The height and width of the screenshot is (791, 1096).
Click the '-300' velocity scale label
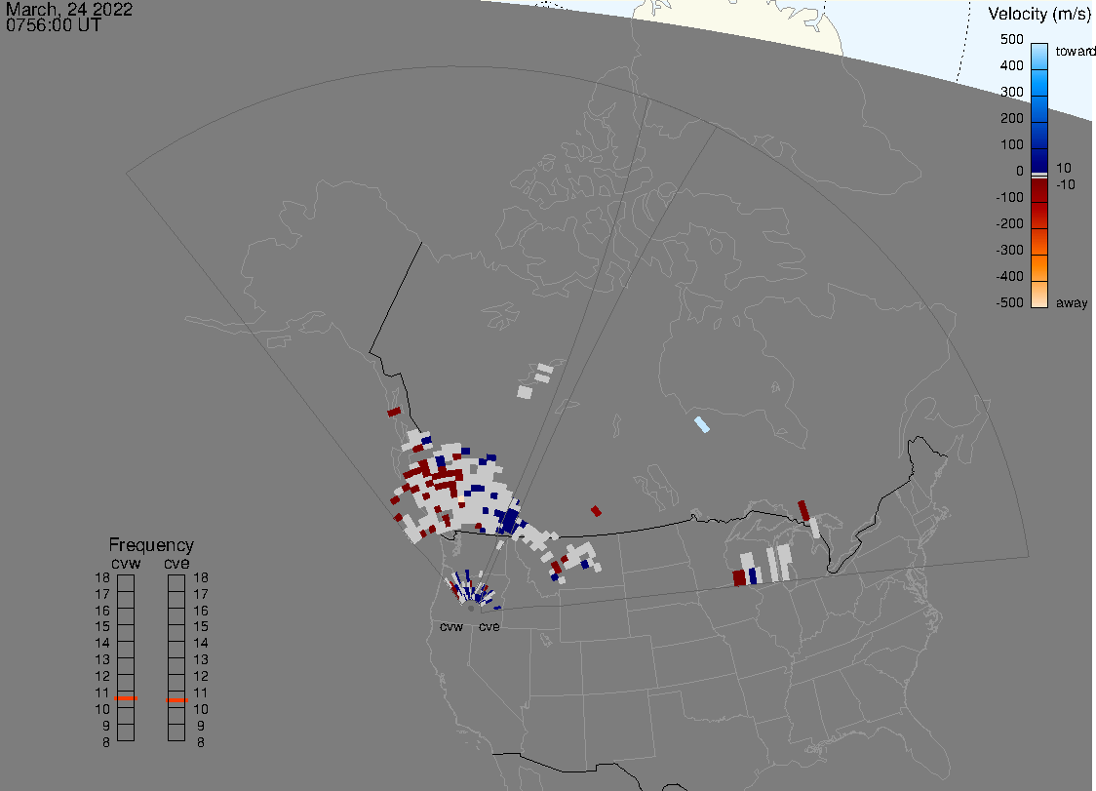click(x=1009, y=251)
